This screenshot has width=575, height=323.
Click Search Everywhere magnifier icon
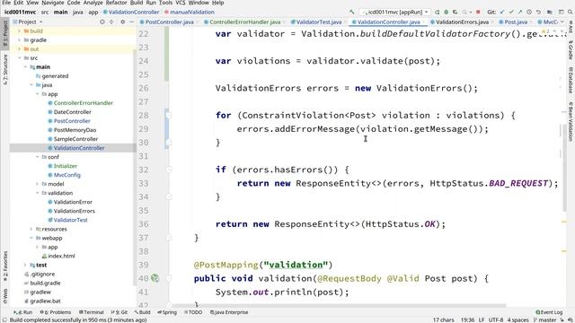tap(571, 12)
